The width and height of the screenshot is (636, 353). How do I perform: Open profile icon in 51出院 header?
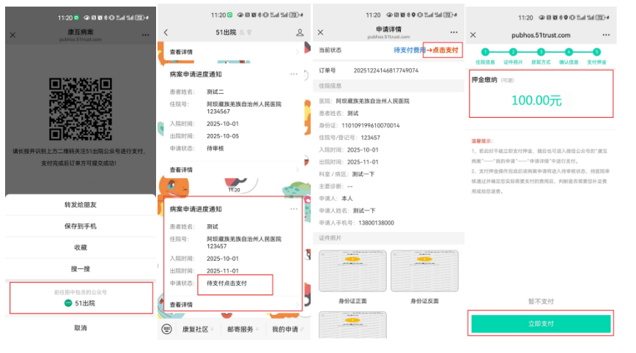coord(300,32)
